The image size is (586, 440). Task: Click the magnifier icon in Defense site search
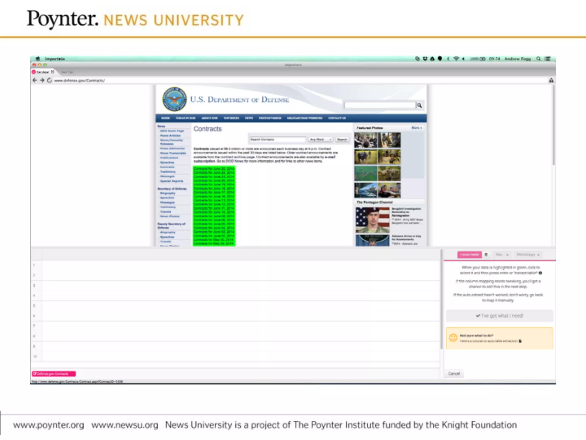(x=419, y=105)
